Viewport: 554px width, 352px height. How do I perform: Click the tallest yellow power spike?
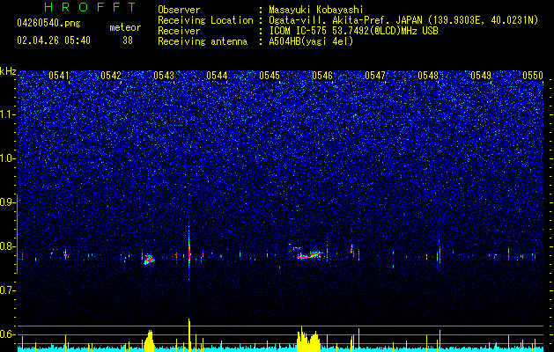[189, 335]
